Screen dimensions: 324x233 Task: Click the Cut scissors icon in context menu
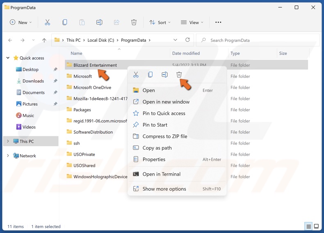(x=136, y=75)
